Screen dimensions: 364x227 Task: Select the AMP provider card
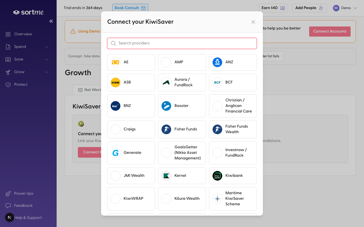tap(182, 62)
